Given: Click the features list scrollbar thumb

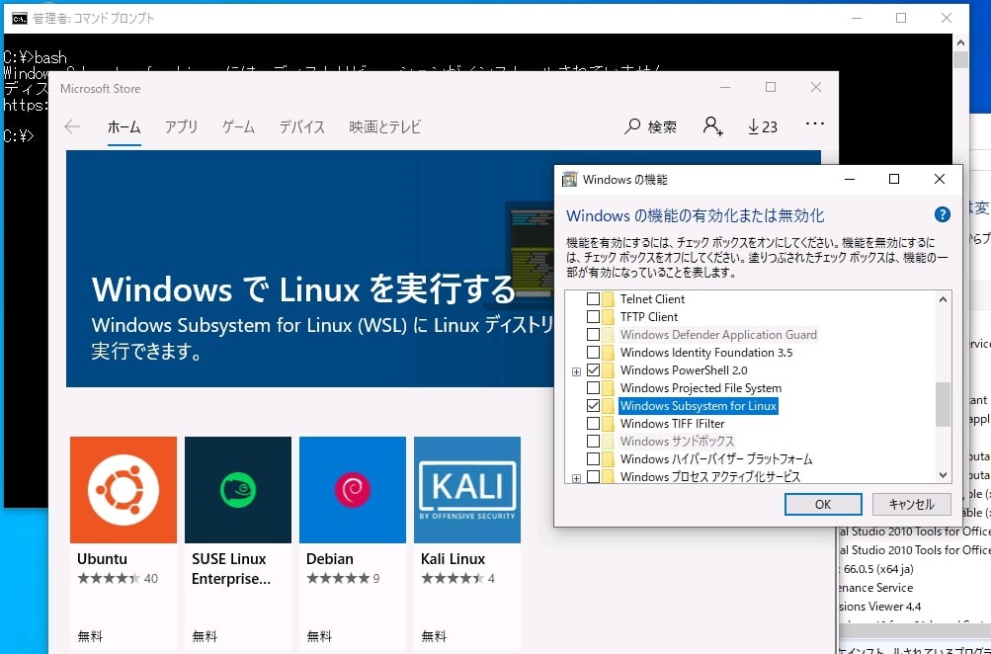Looking at the screenshot, I should [943, 404].
